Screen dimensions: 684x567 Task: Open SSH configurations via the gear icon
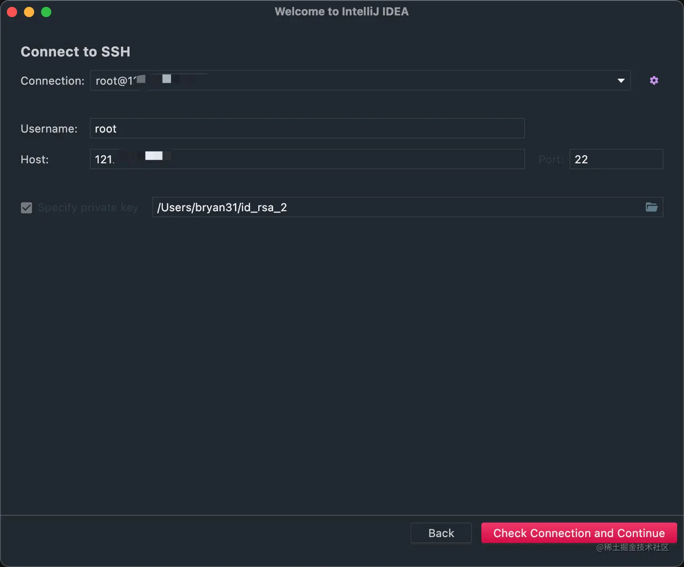pyautogui.click(x=654, y=81)
